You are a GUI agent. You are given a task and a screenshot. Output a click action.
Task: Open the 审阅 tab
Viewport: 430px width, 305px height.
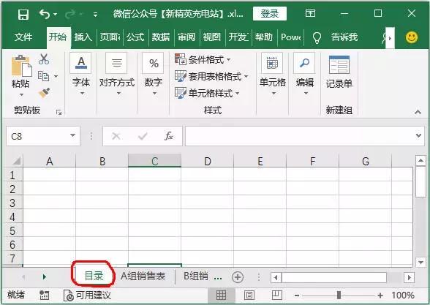click(186, 37)
